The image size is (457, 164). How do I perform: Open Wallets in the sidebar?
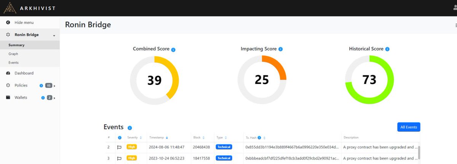(21, 98)
